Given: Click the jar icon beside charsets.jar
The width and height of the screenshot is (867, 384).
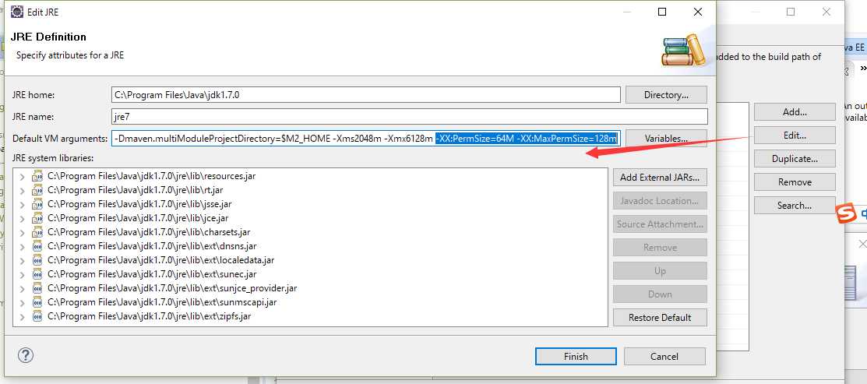Looking at the screenshot, I should (x=37, y=232).
